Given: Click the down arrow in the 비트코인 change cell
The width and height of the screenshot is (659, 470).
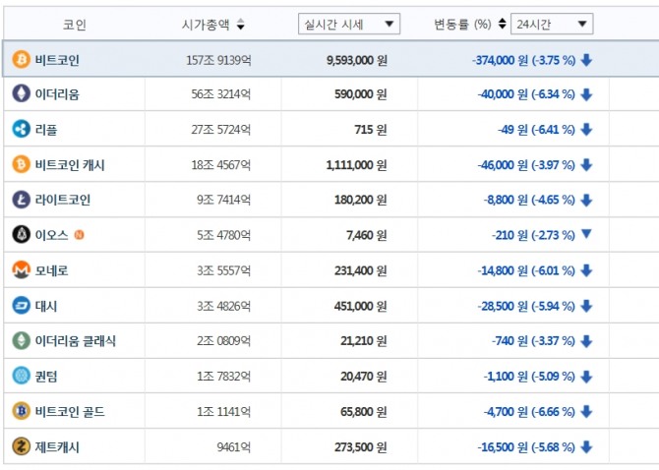Looking at the screenshot, I should (x=587, y=60).
